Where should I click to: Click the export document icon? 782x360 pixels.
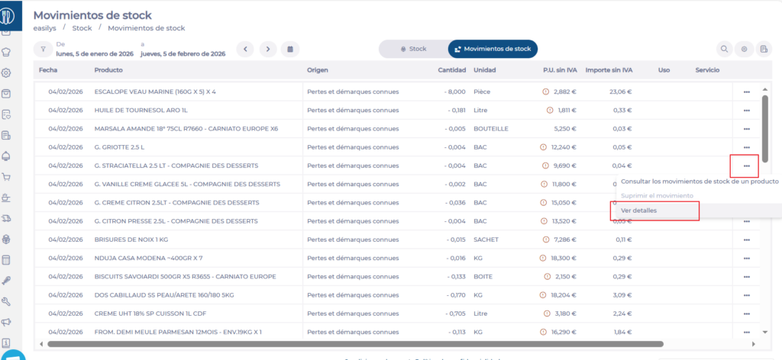click(x=764, y=50)
